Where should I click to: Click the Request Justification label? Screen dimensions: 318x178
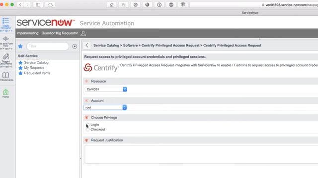(107, 140)
